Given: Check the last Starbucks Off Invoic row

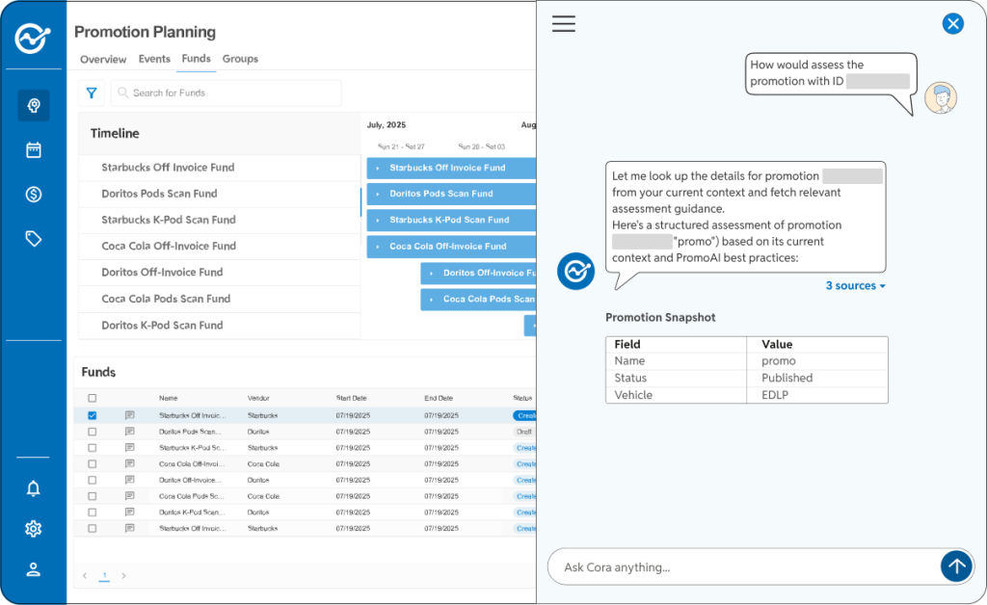Looking at the screenshot, I should 93,528.
